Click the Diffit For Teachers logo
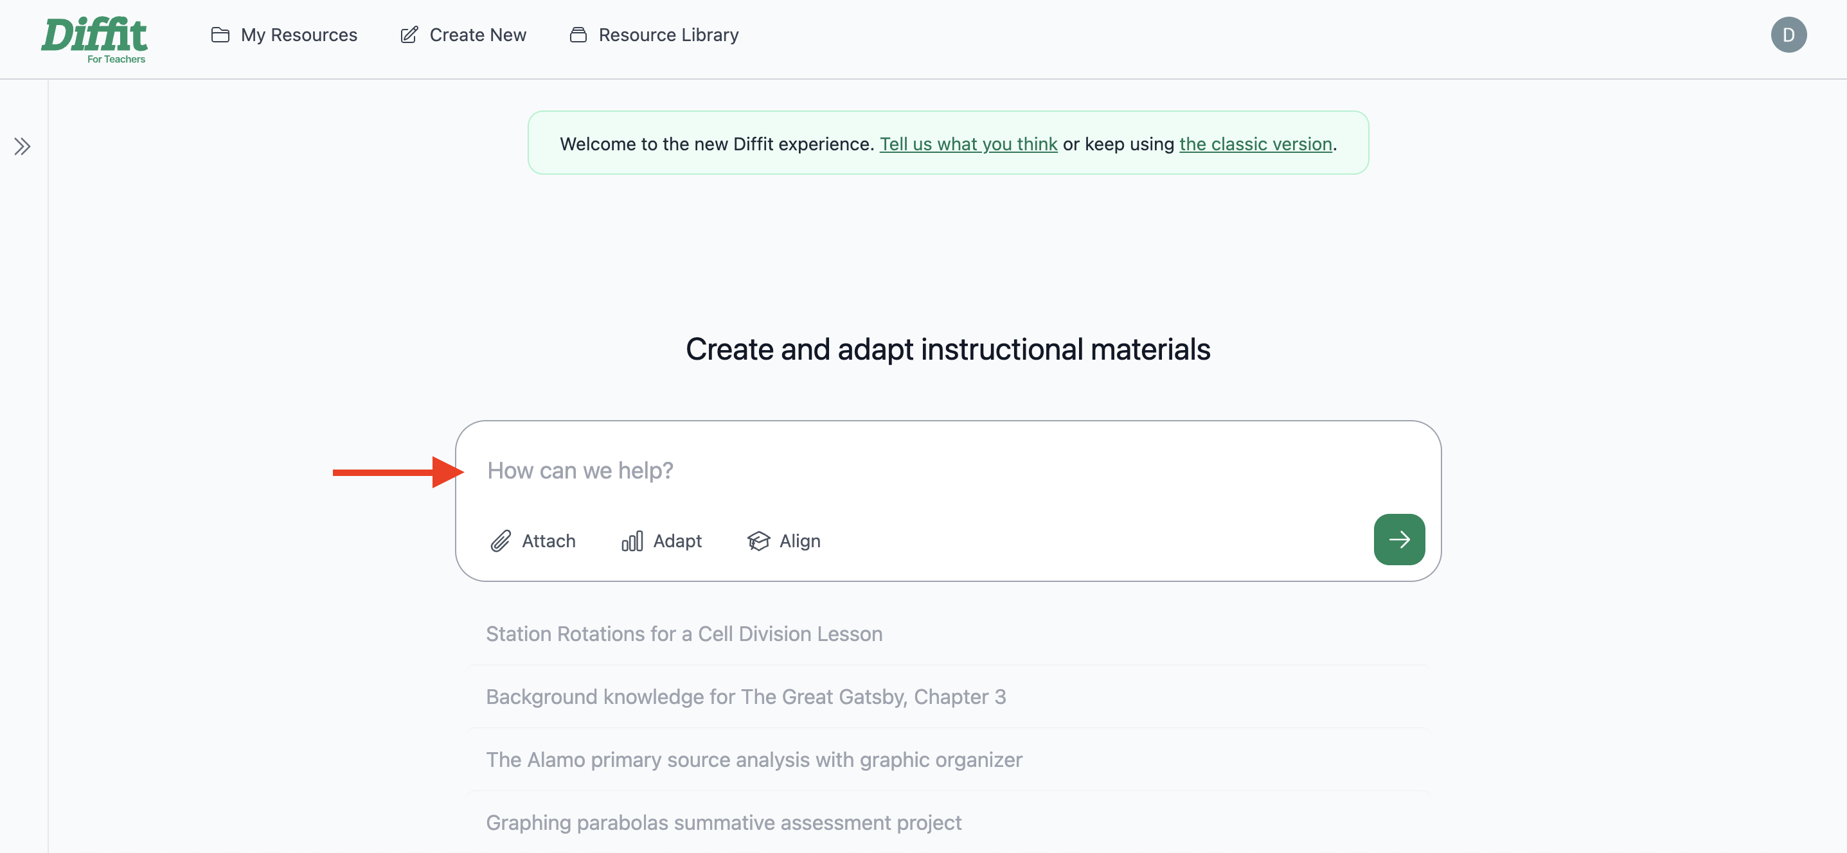 [94, 39]
